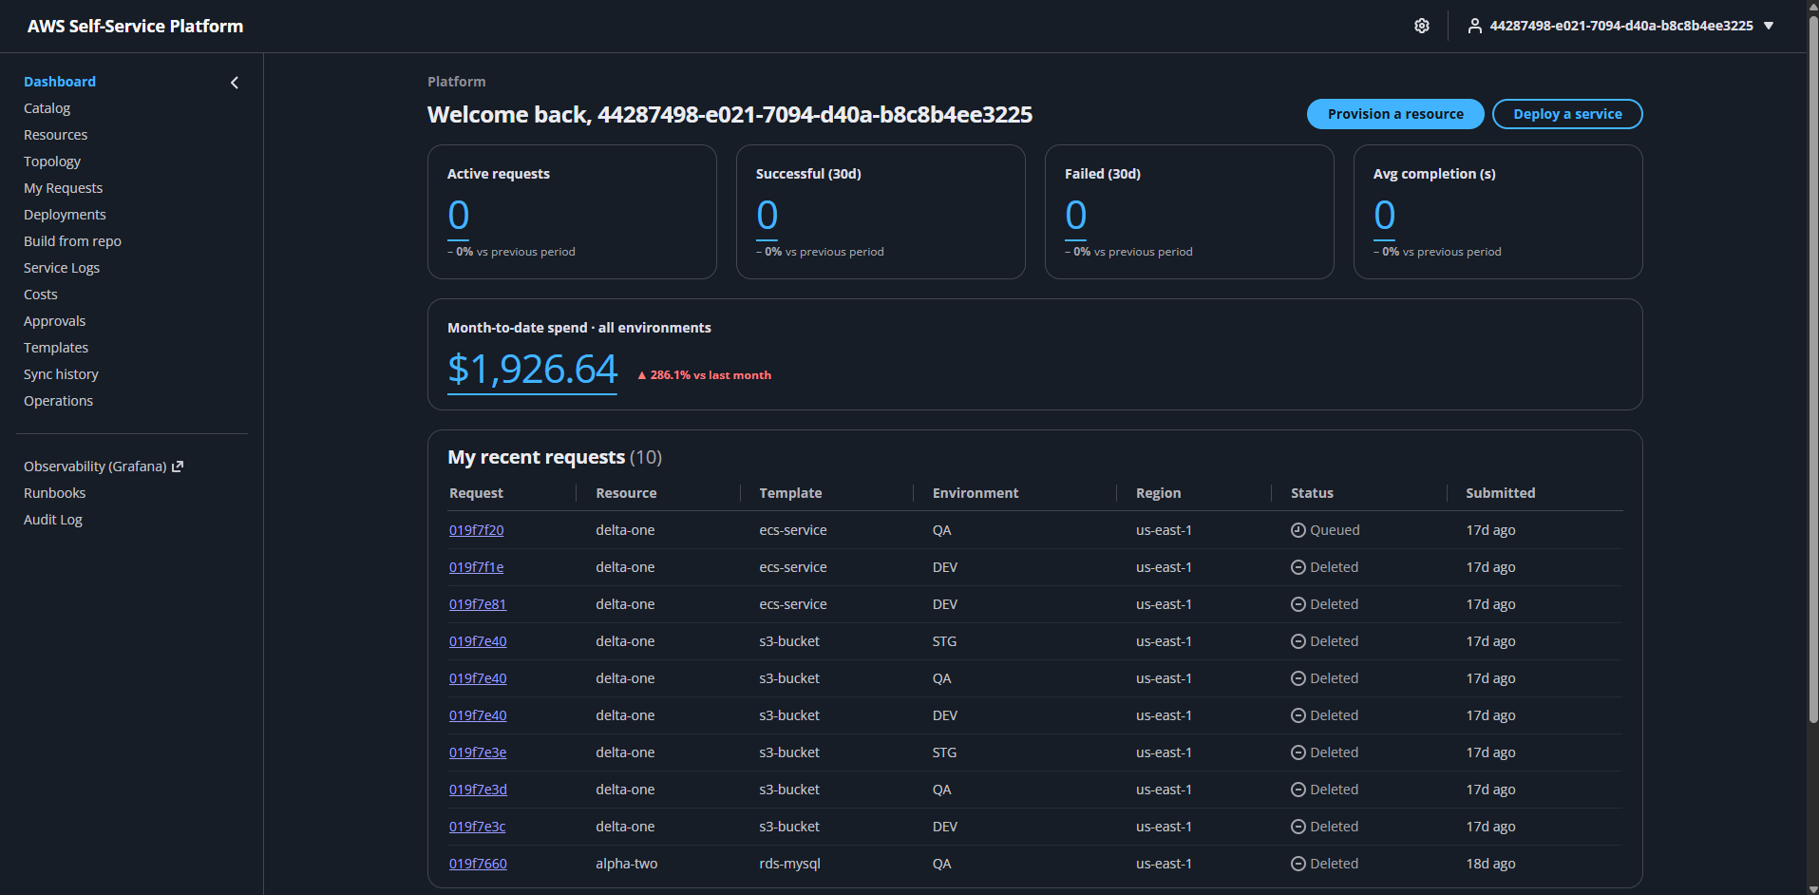The width and height of the screenshot is (1819, 895).
Task: Click the 18d ago submitted cell
Action: [x=1490, y=864]
